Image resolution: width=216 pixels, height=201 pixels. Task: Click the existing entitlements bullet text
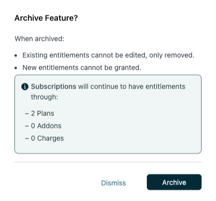108,55
